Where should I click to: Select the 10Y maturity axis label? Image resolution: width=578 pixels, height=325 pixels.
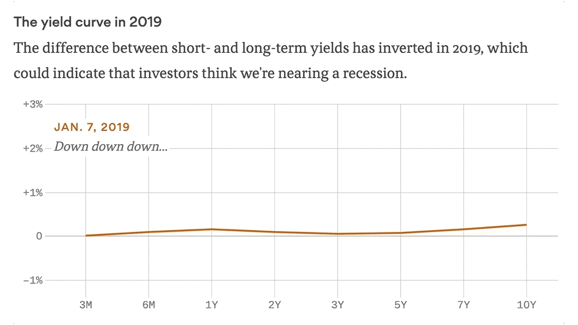click(526, 305)
